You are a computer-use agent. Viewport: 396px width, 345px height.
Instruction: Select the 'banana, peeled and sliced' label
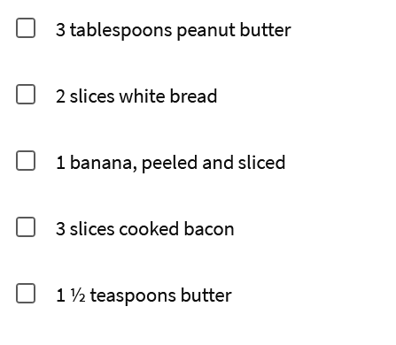pyautogui.click(x=177, y=163)
